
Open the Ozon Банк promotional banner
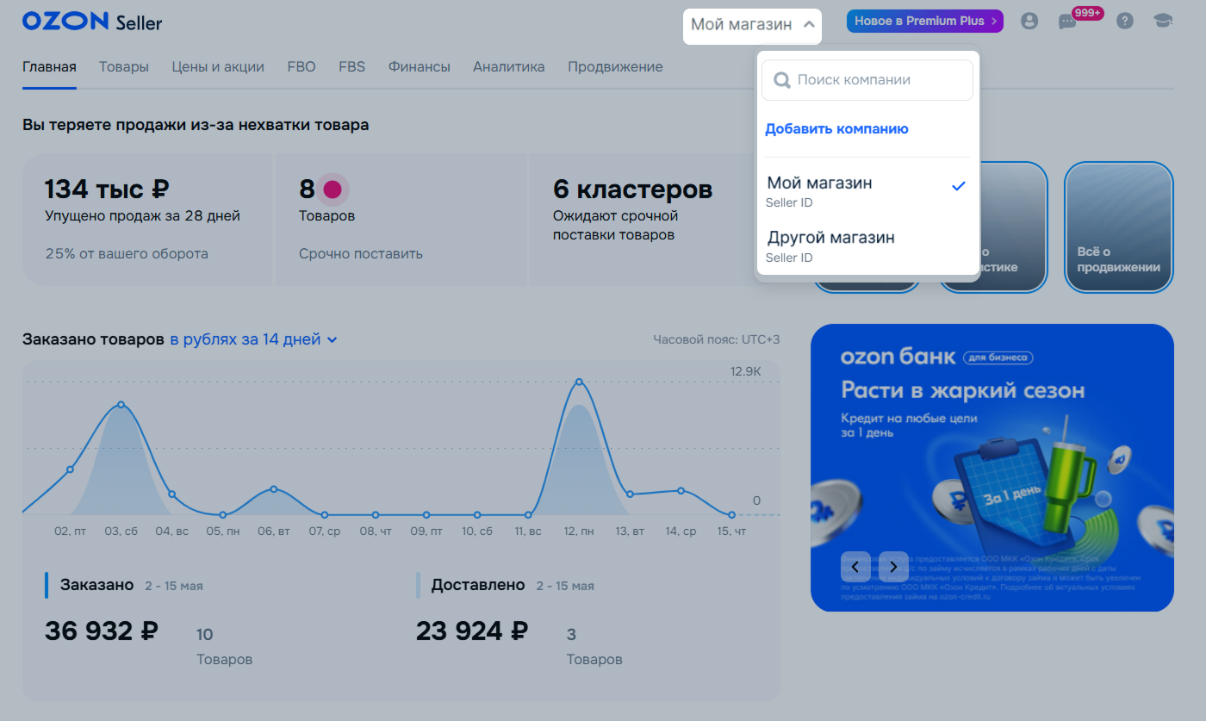pyautogui.click(x=992, y=468)
